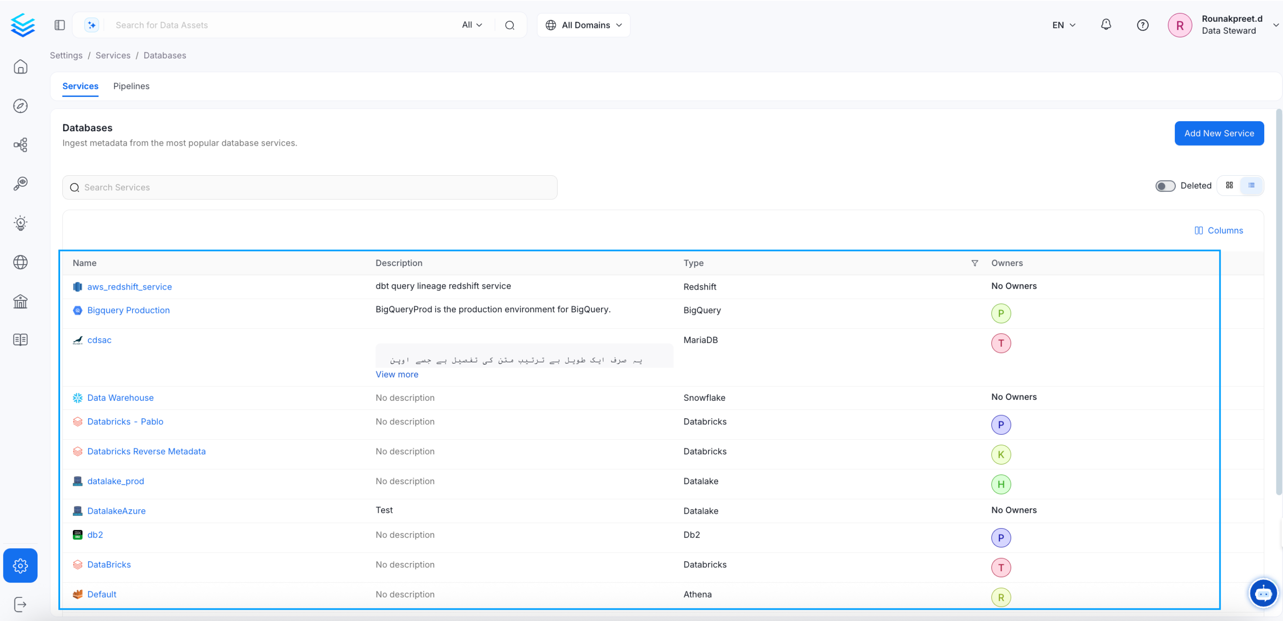Open the Insights lightbulb icon in sidebar

click(20, 223)
